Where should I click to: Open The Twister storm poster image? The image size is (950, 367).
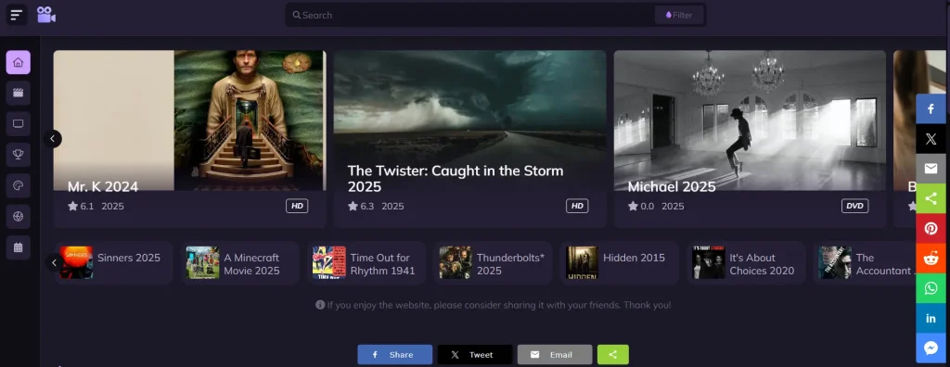pos(469,120)
